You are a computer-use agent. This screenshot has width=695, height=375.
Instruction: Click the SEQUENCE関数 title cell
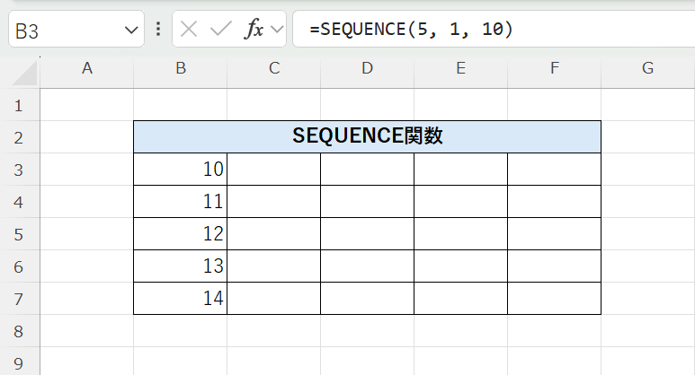(367, 137)
